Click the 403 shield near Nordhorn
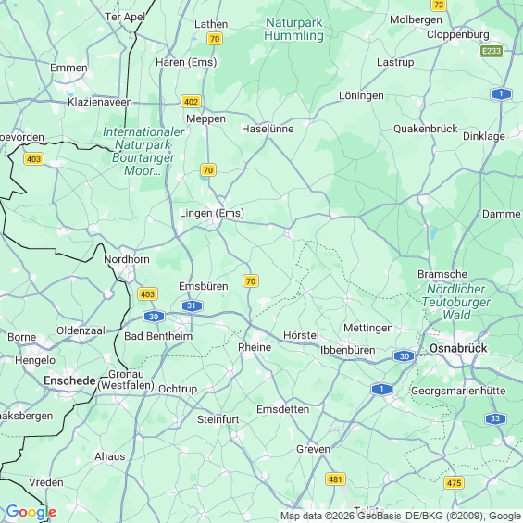523x523 pixels. 147,294
